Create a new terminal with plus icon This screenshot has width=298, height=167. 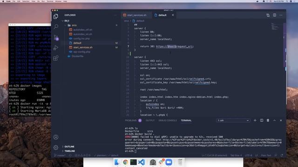point(255,121)
